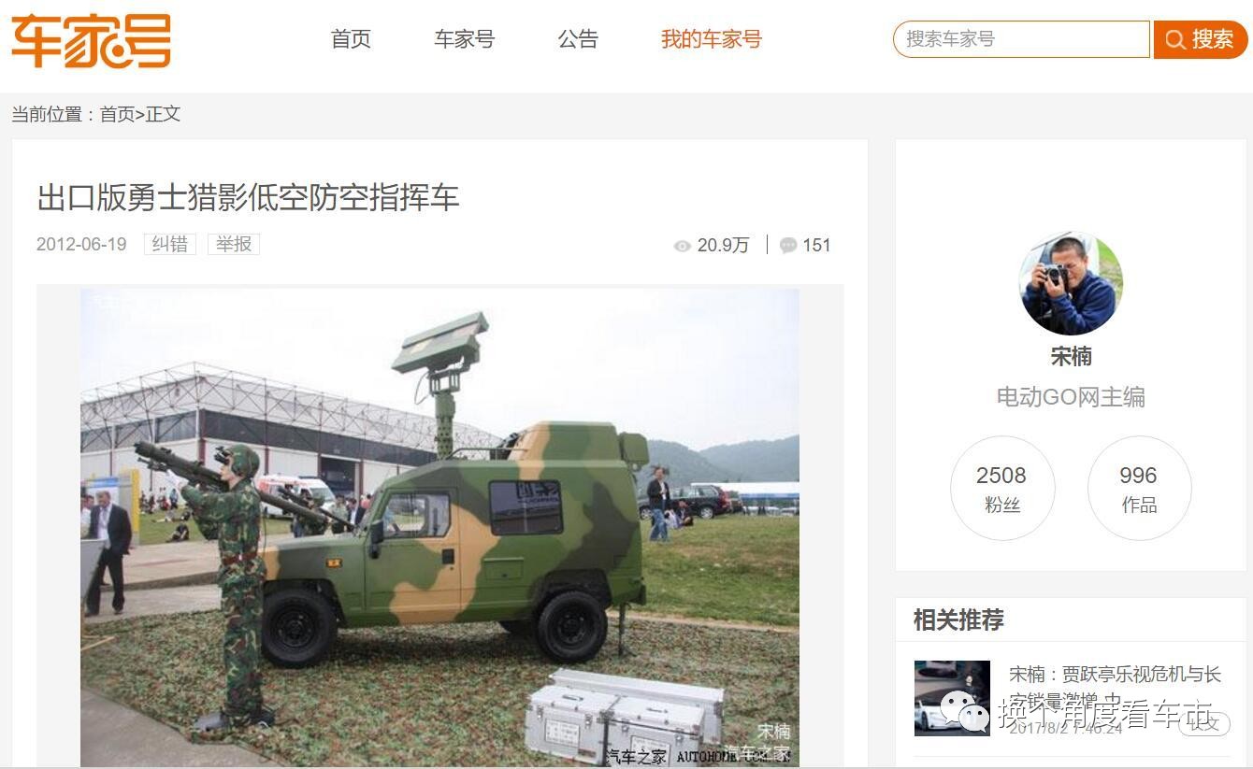Click the WeChat logo watermark icon

[x=965, y=714]
